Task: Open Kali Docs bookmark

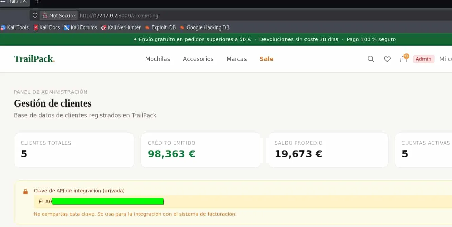Action: (x=47, y=27)
